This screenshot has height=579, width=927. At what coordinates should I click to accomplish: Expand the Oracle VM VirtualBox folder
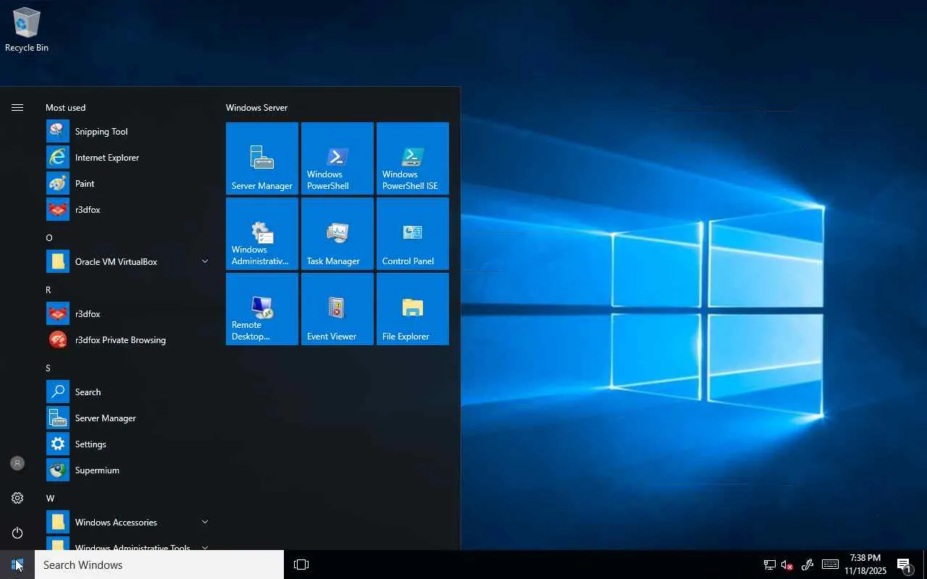[x=127, y=262]
